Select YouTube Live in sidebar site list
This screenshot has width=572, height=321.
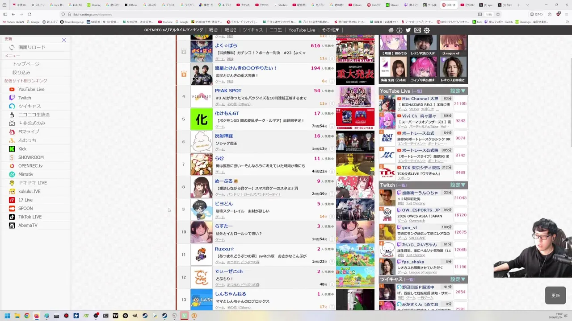coord(31,89)
